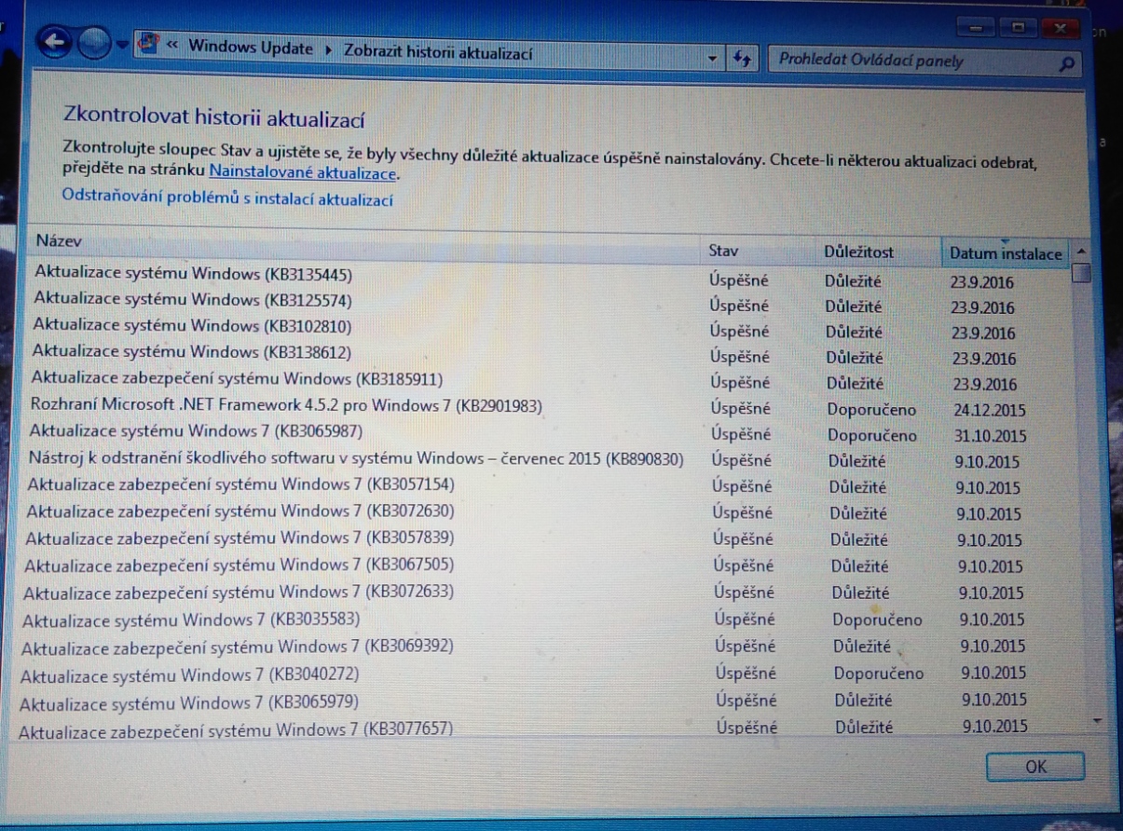
Task: Select update row KB3040272
Action: tap(550, 674)
